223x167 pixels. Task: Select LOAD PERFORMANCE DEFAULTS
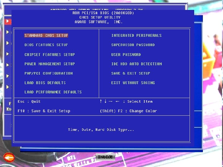click(x=53, y=92)
